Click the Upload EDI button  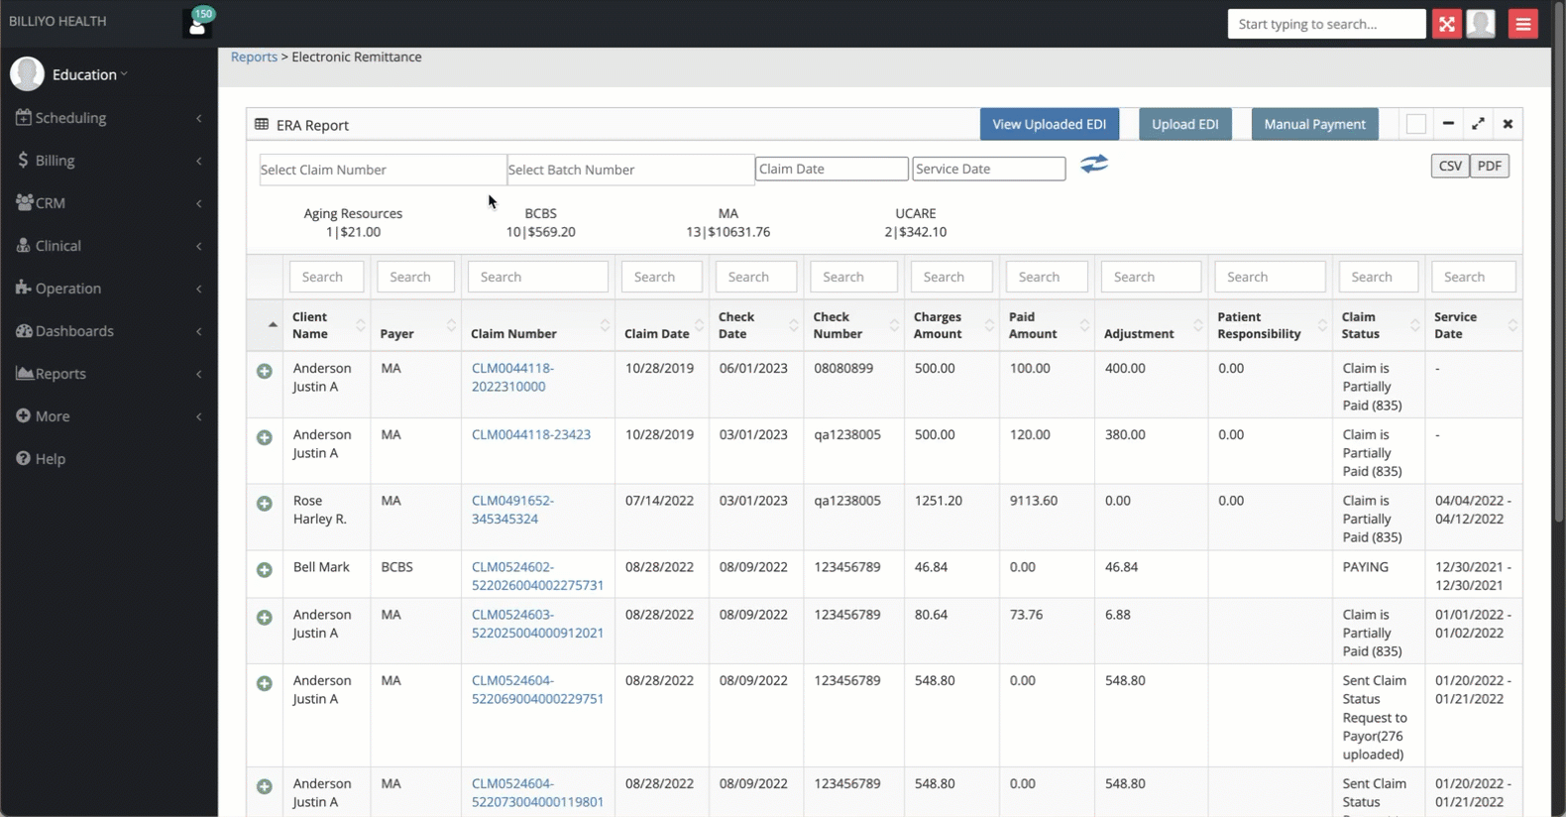click(x=1185, y=124)
